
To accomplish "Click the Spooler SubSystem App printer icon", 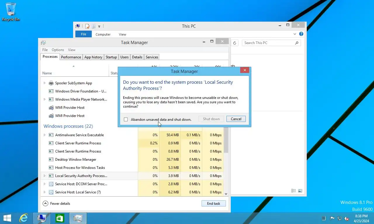I will [x=51, y=83].
